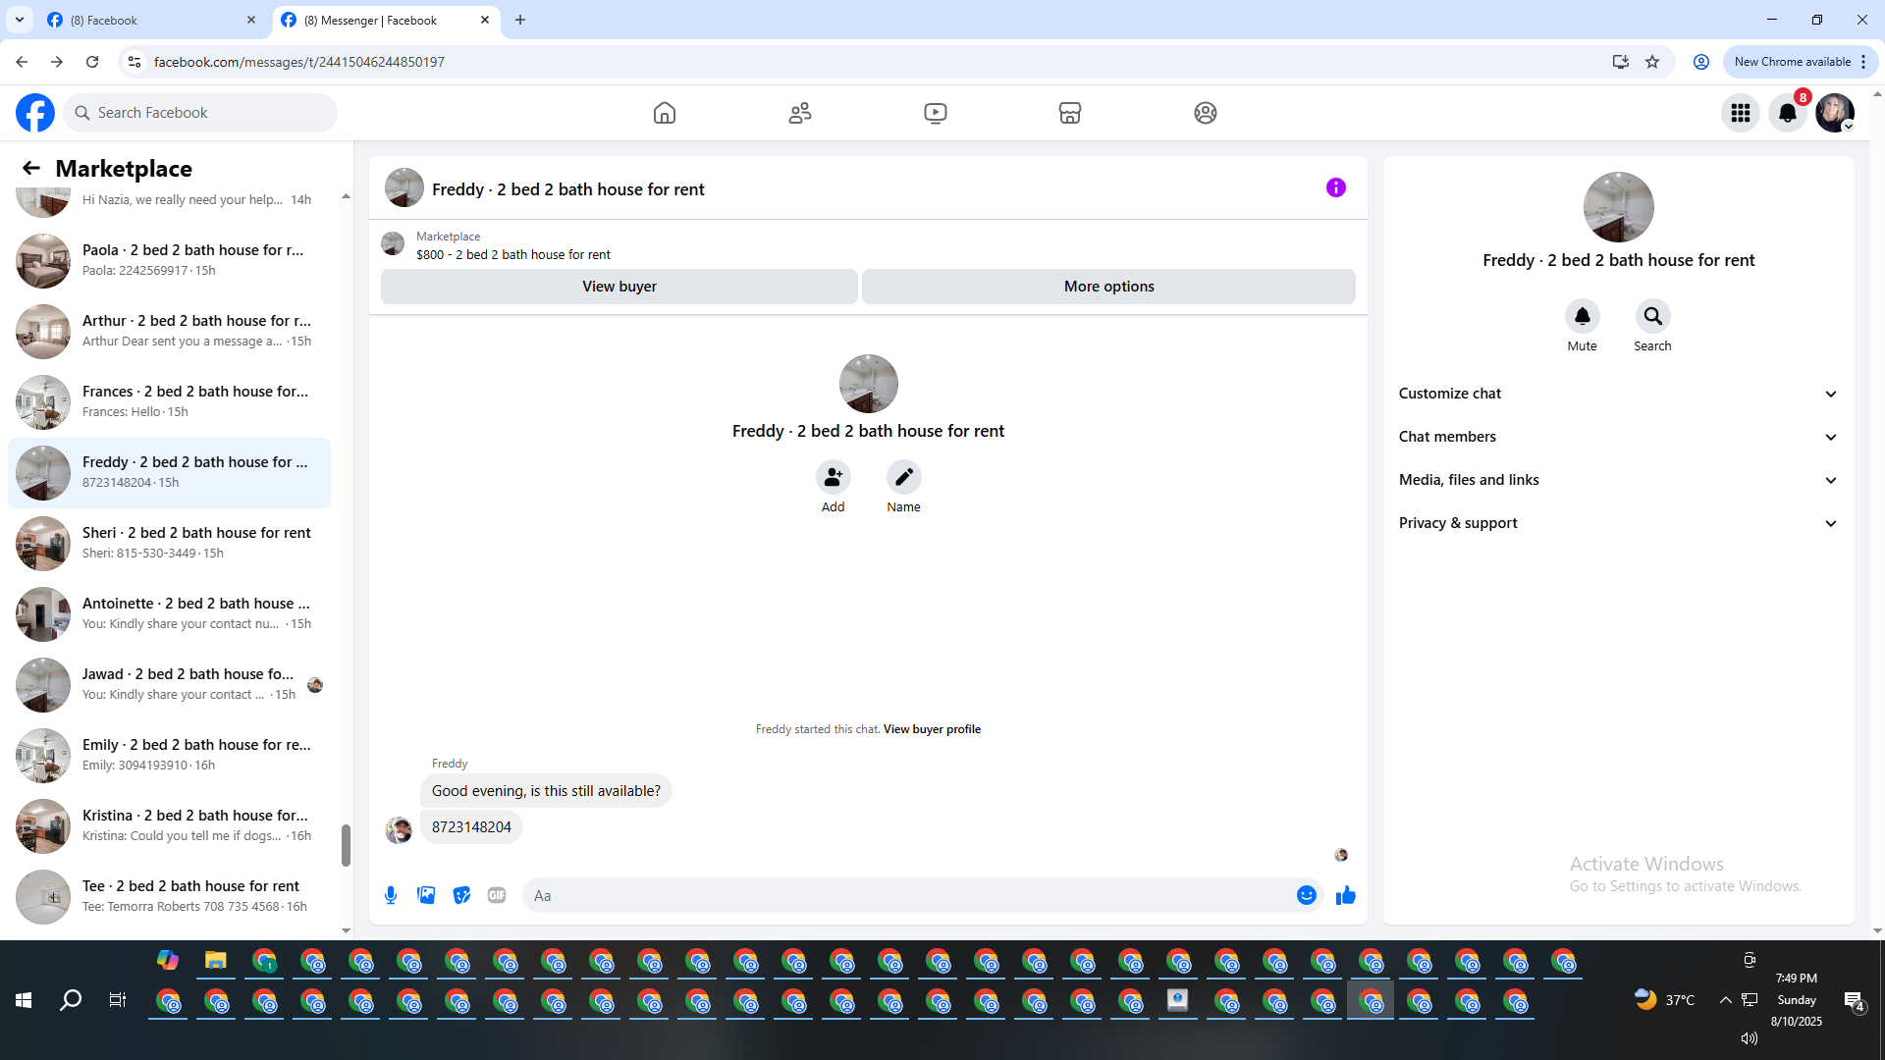Viewport: 1885px width, 1060px height.
Task: Mute this conversation with the bell
Action: [1582, 316]
